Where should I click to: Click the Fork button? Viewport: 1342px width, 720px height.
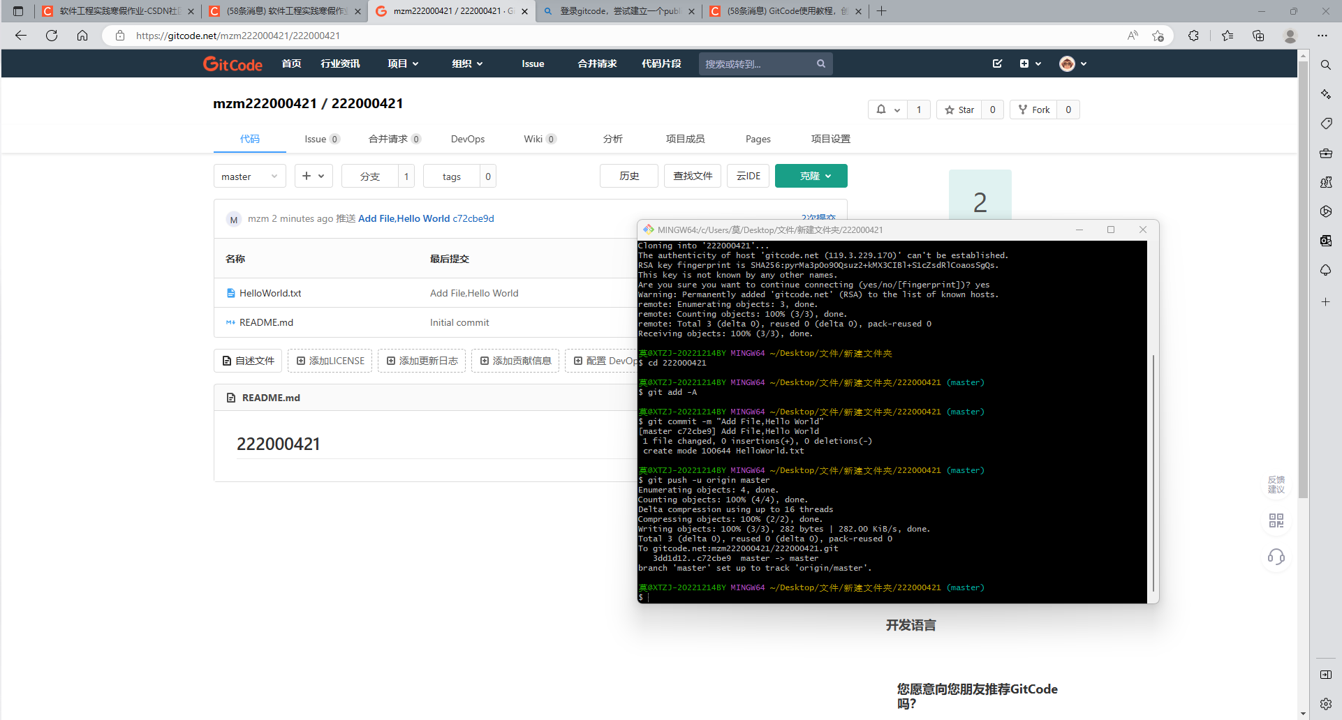click(1034, 110)
